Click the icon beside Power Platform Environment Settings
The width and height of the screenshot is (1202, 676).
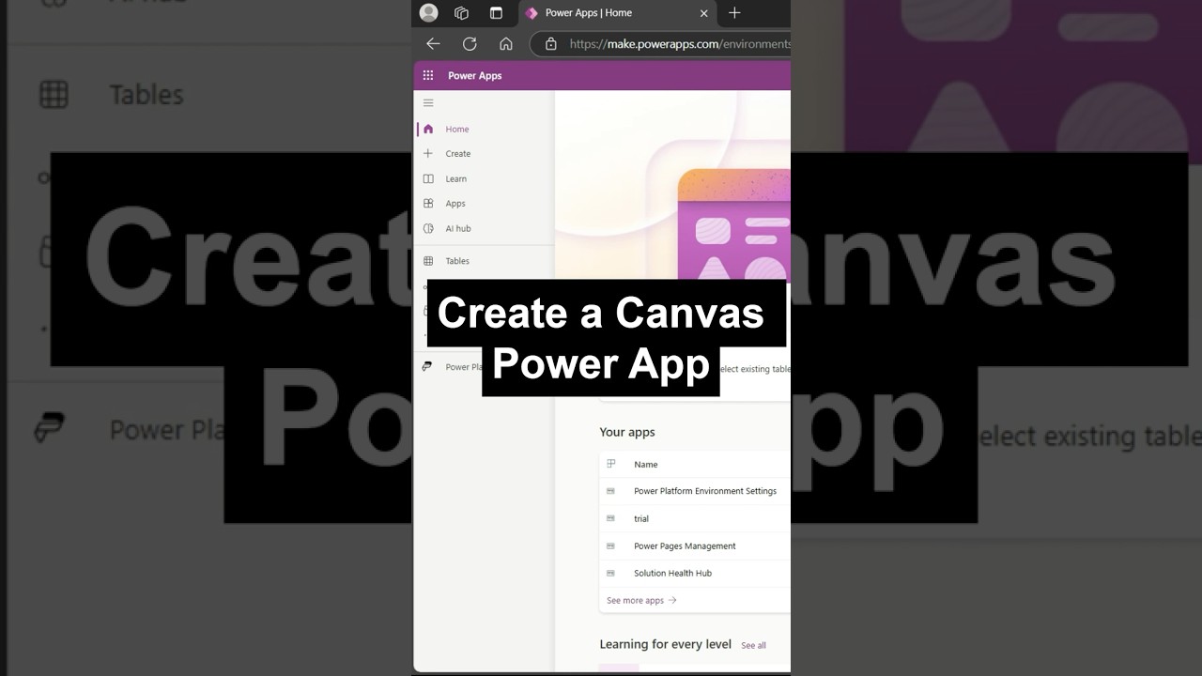pos(610,491)
